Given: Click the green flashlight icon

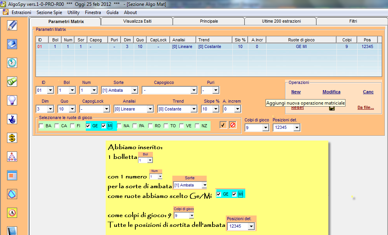Looking at the screenshot, I should pyautogui.click(x=12, y=82).
